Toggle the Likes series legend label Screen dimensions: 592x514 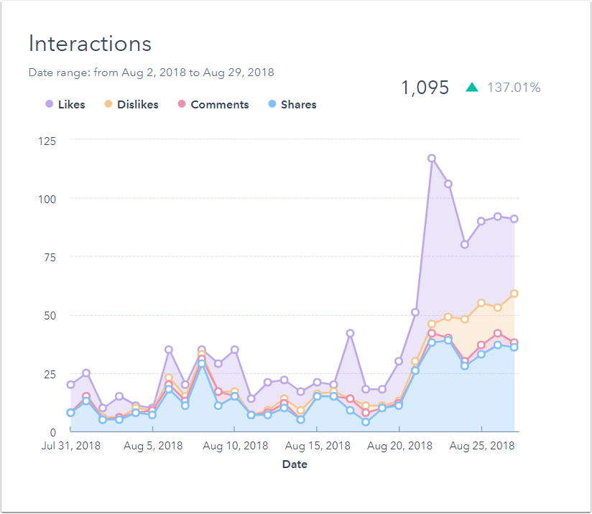[71, 105]
